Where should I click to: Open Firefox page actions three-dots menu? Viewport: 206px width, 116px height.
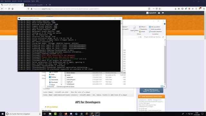(x=154, y=9)
